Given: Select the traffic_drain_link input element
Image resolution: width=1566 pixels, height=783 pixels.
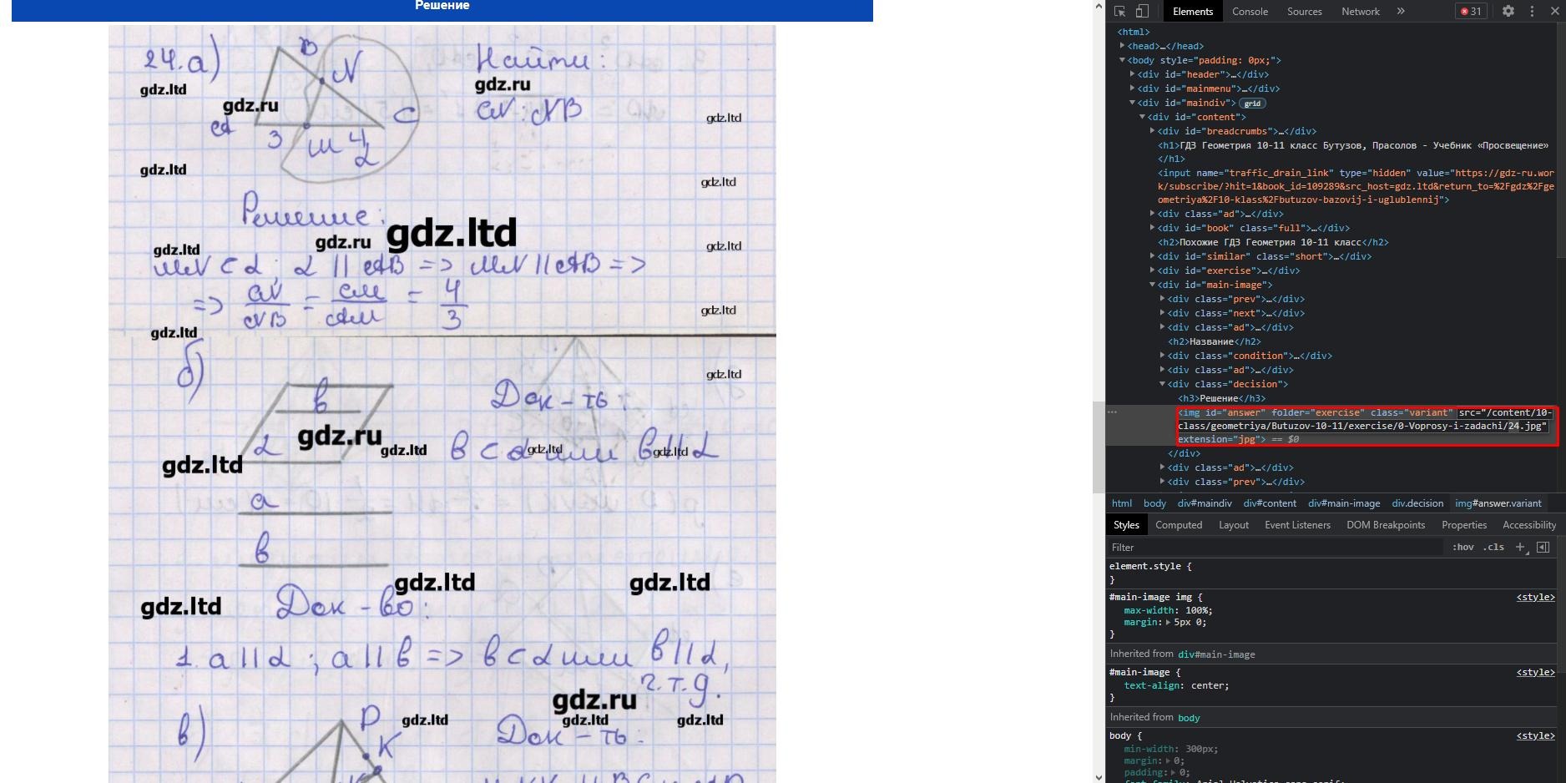Looking at the screenshot, I should pos(1356,187).
